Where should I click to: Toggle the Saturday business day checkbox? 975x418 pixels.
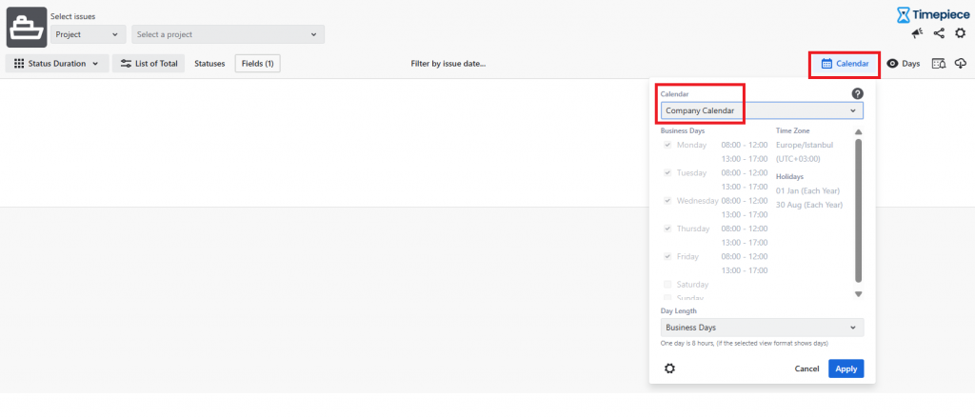point(667,285)
